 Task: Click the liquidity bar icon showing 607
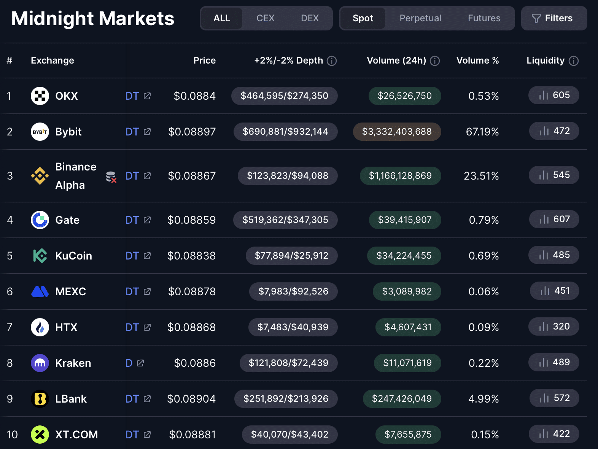[544, 220]
